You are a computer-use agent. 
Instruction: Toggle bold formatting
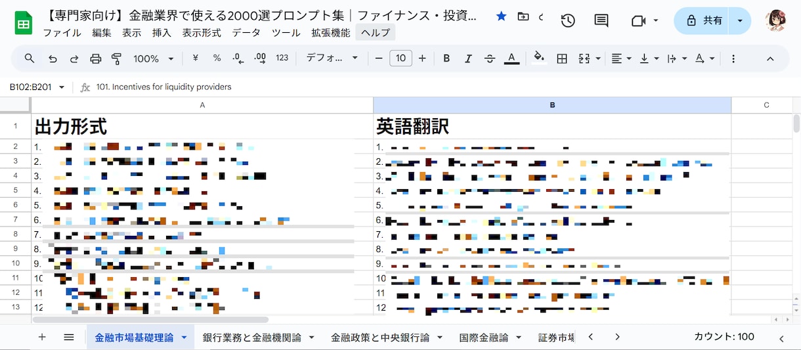pos(446,58)
